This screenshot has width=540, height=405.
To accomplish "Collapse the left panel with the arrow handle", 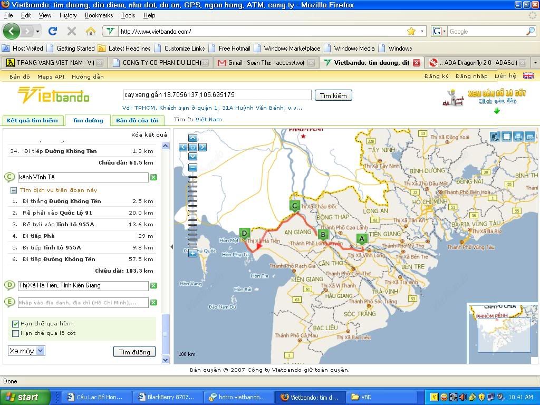I will click(171, 247).
